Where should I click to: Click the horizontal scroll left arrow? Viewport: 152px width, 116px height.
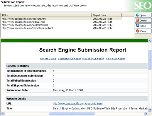pyautogui.click(x=3, y=114)
